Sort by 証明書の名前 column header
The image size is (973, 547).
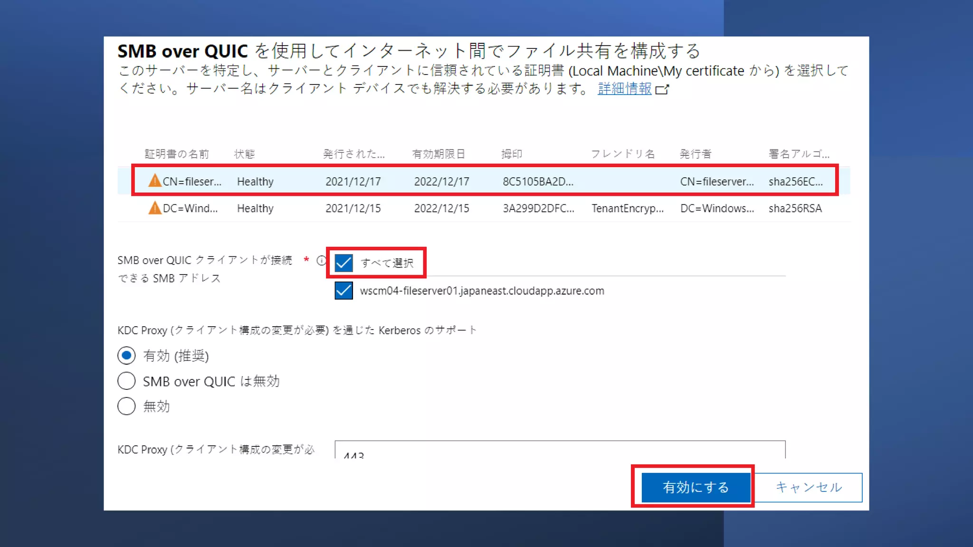click(177, 154)
